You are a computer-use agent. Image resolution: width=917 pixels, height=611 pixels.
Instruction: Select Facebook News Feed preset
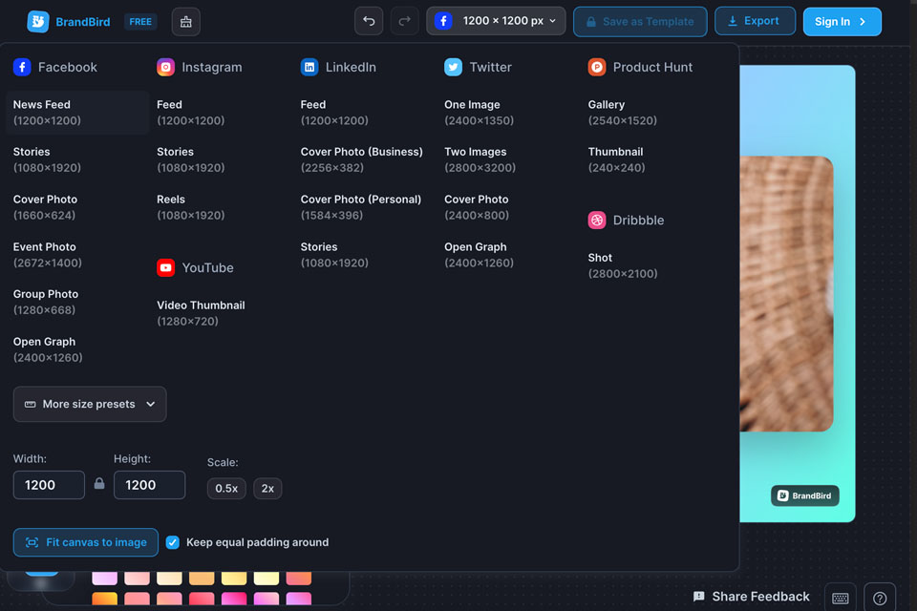pyautogui.click(x=77, y=113)
